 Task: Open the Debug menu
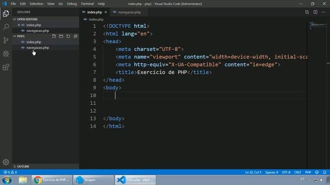tap(72, 4)
